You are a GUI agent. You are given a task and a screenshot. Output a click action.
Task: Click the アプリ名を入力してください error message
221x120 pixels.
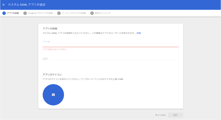[54, 49]
